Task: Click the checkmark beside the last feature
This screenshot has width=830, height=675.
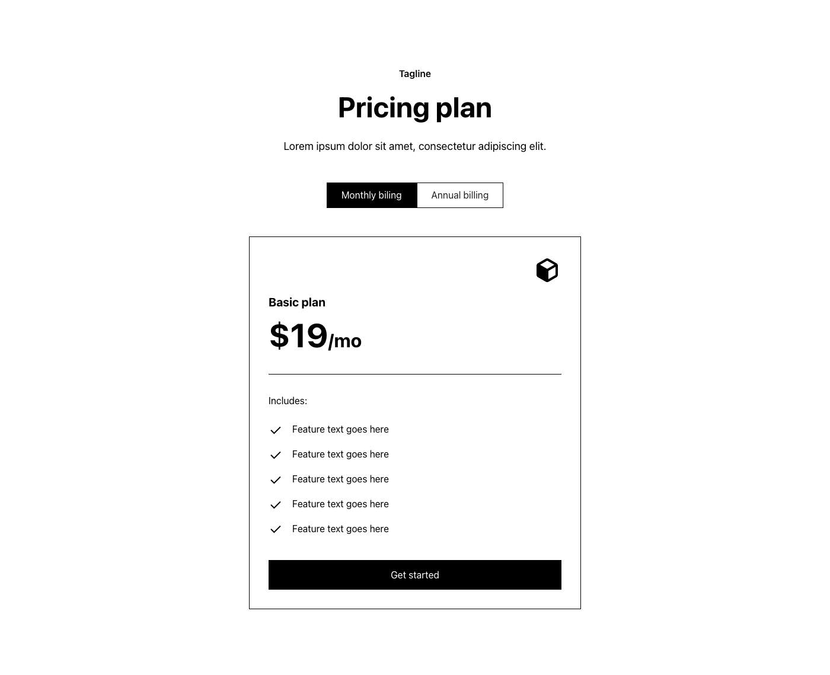Action: pyautogui.click(x=275, y=530)
